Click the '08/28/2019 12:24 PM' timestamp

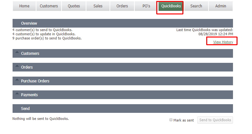[216, 34]
